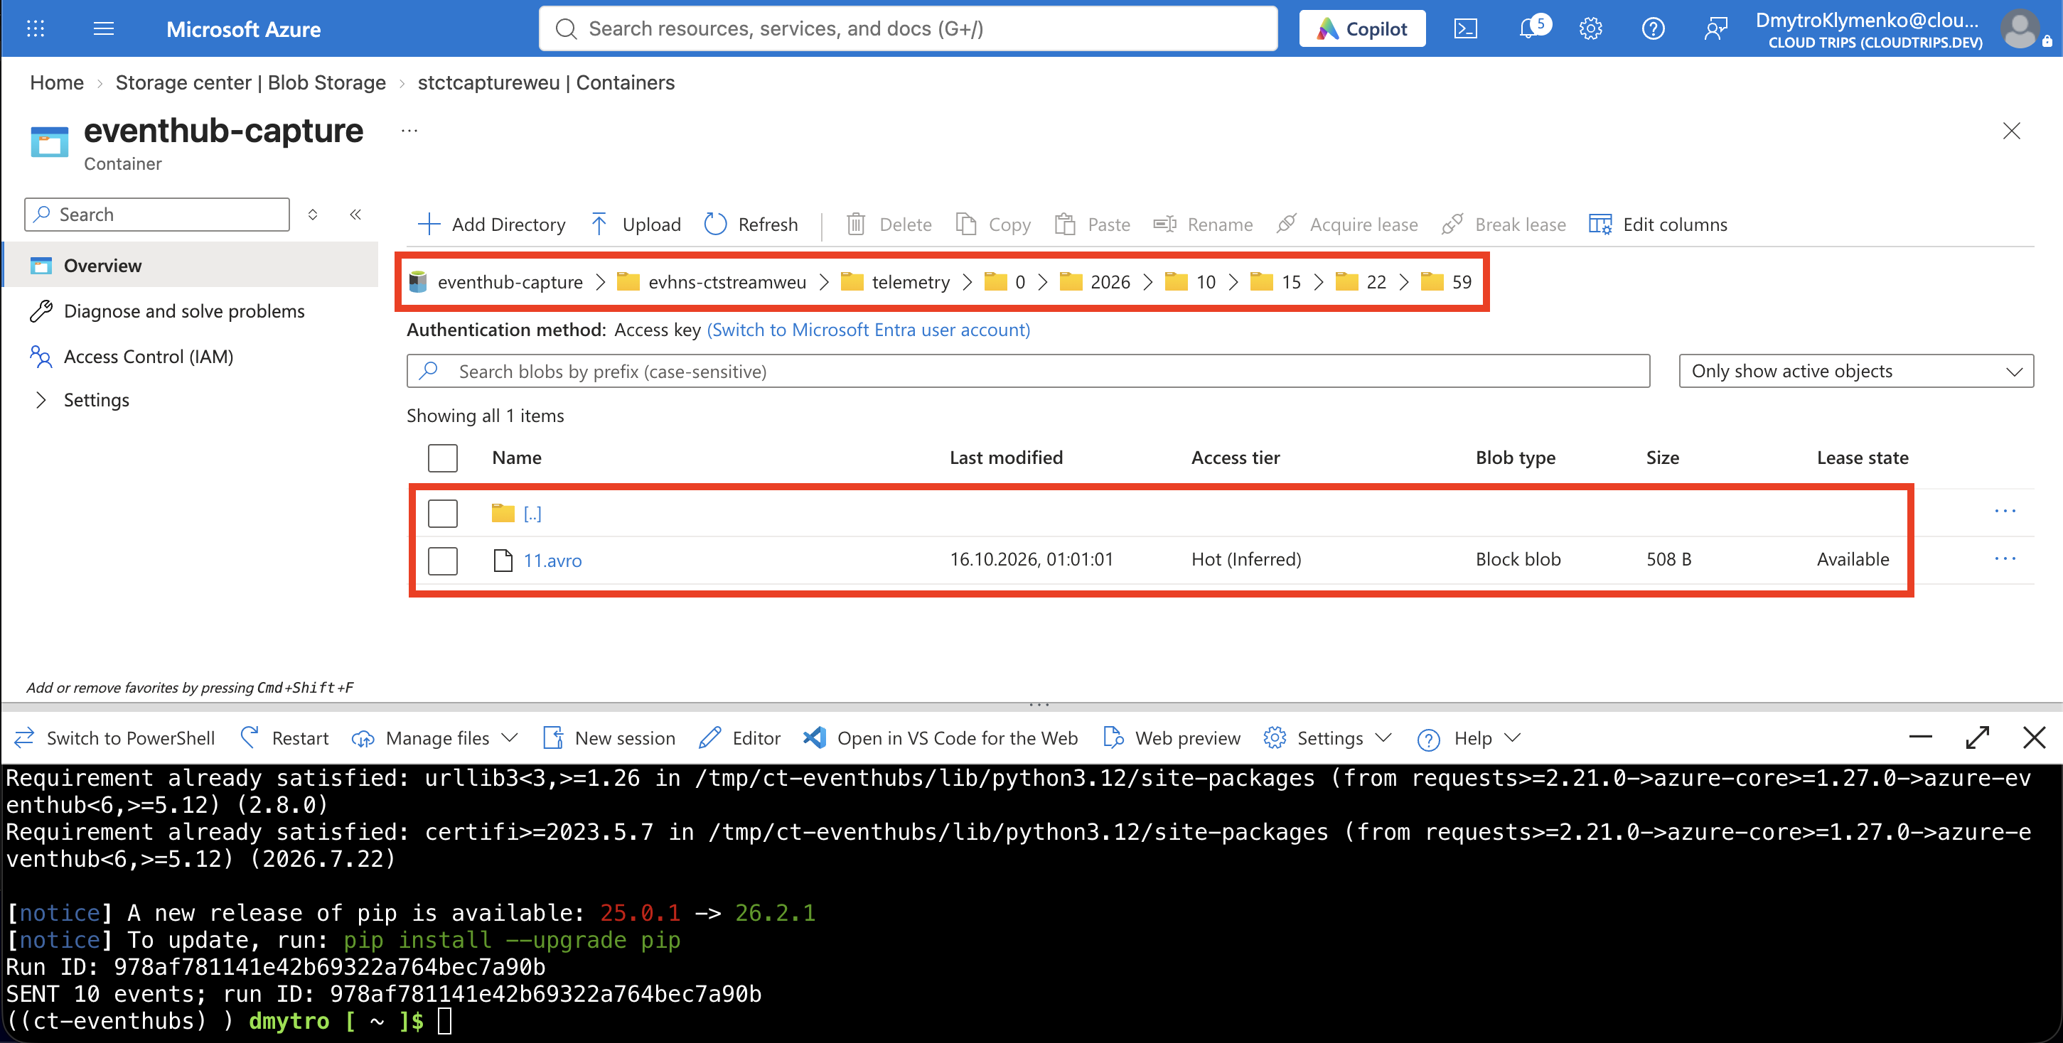Maximize the Cloud Shell pane
2063x1043 pixels.
point(1977,737)
